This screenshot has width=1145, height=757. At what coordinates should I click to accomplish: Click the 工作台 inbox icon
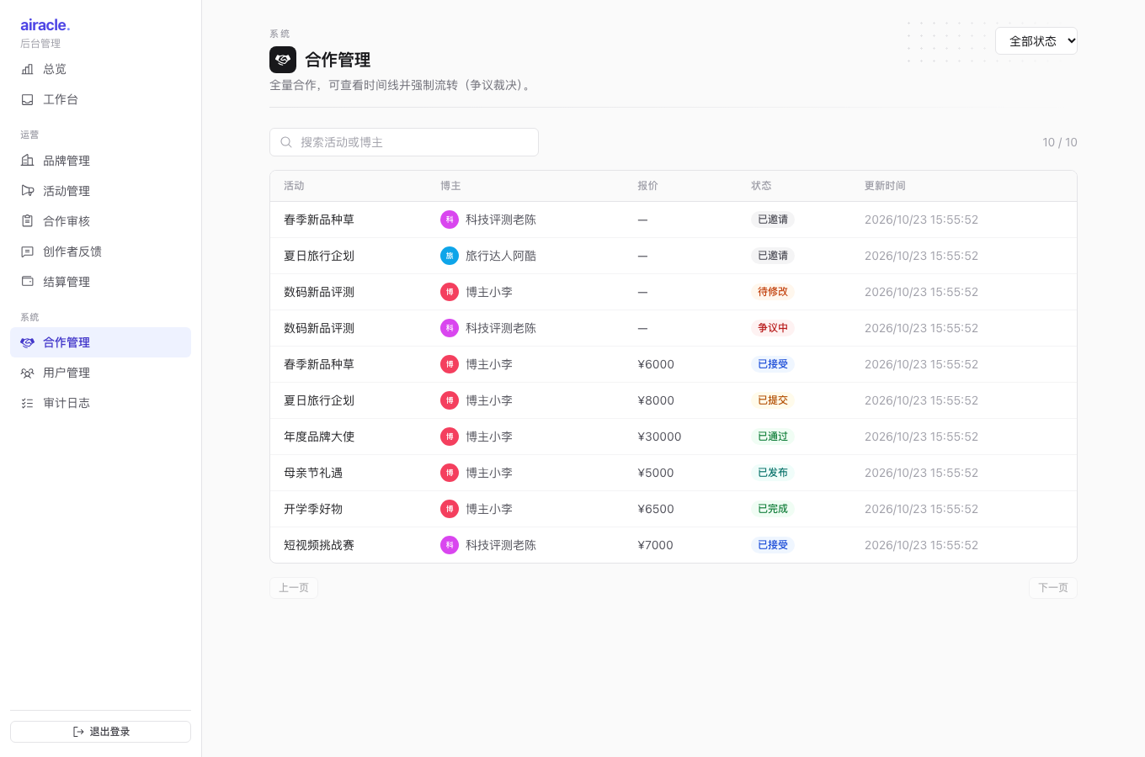[x=27, y=99]
